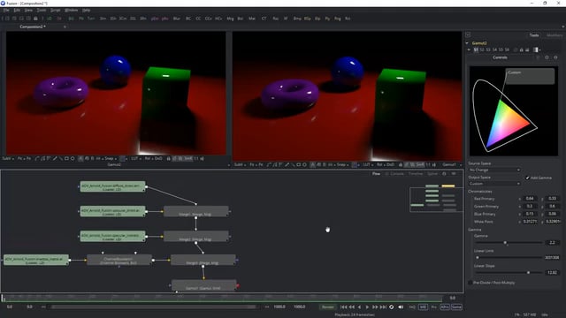Click the Red Primary x value field

(x=530, y=199)
